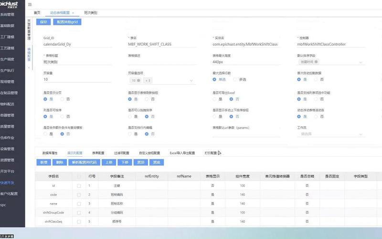The image size is (382, 239).
Task: Open the 数据库属性 tab
Action: click(50, 153)
